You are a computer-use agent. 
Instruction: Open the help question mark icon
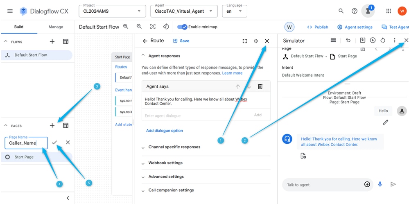(x=354, y=11)
